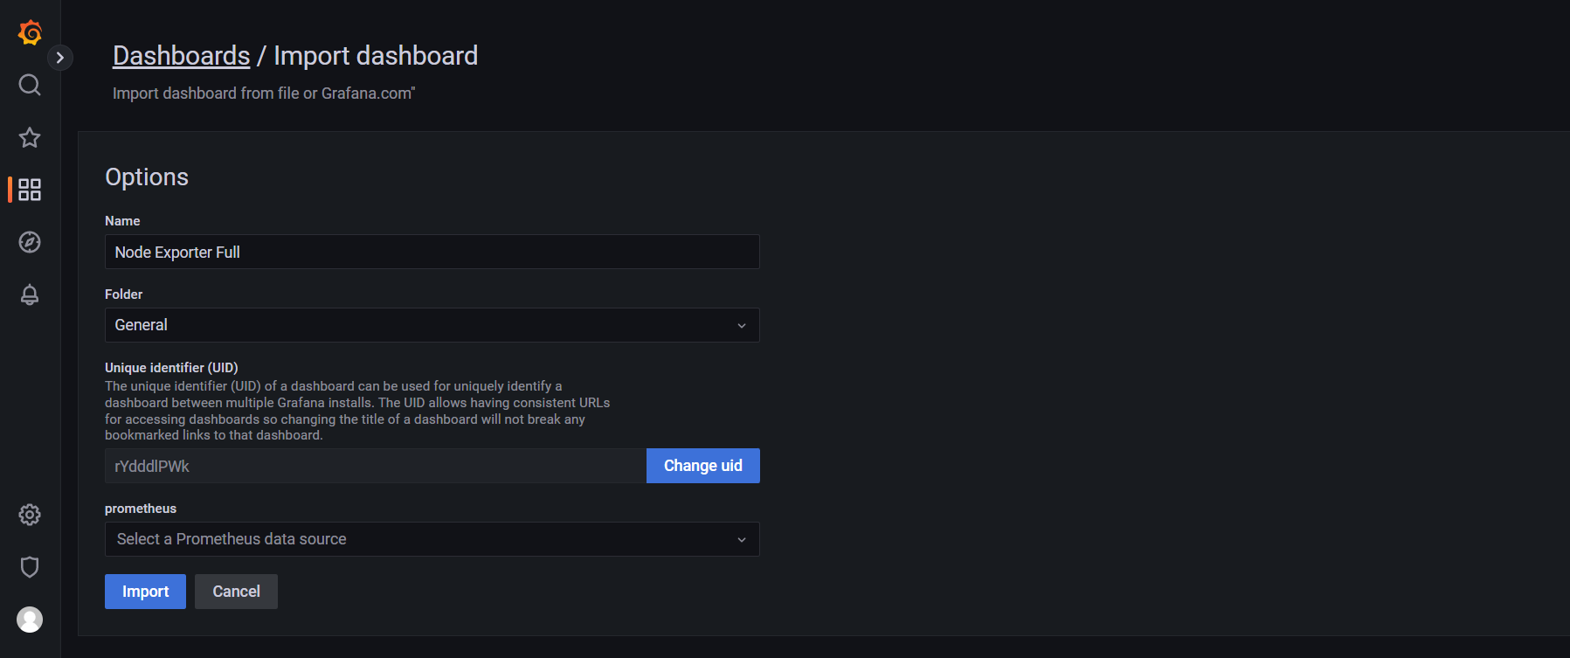Open the Explore compass icon
Image resolution: width=1570 pixels, height=658 pixels.
point(30,242)
